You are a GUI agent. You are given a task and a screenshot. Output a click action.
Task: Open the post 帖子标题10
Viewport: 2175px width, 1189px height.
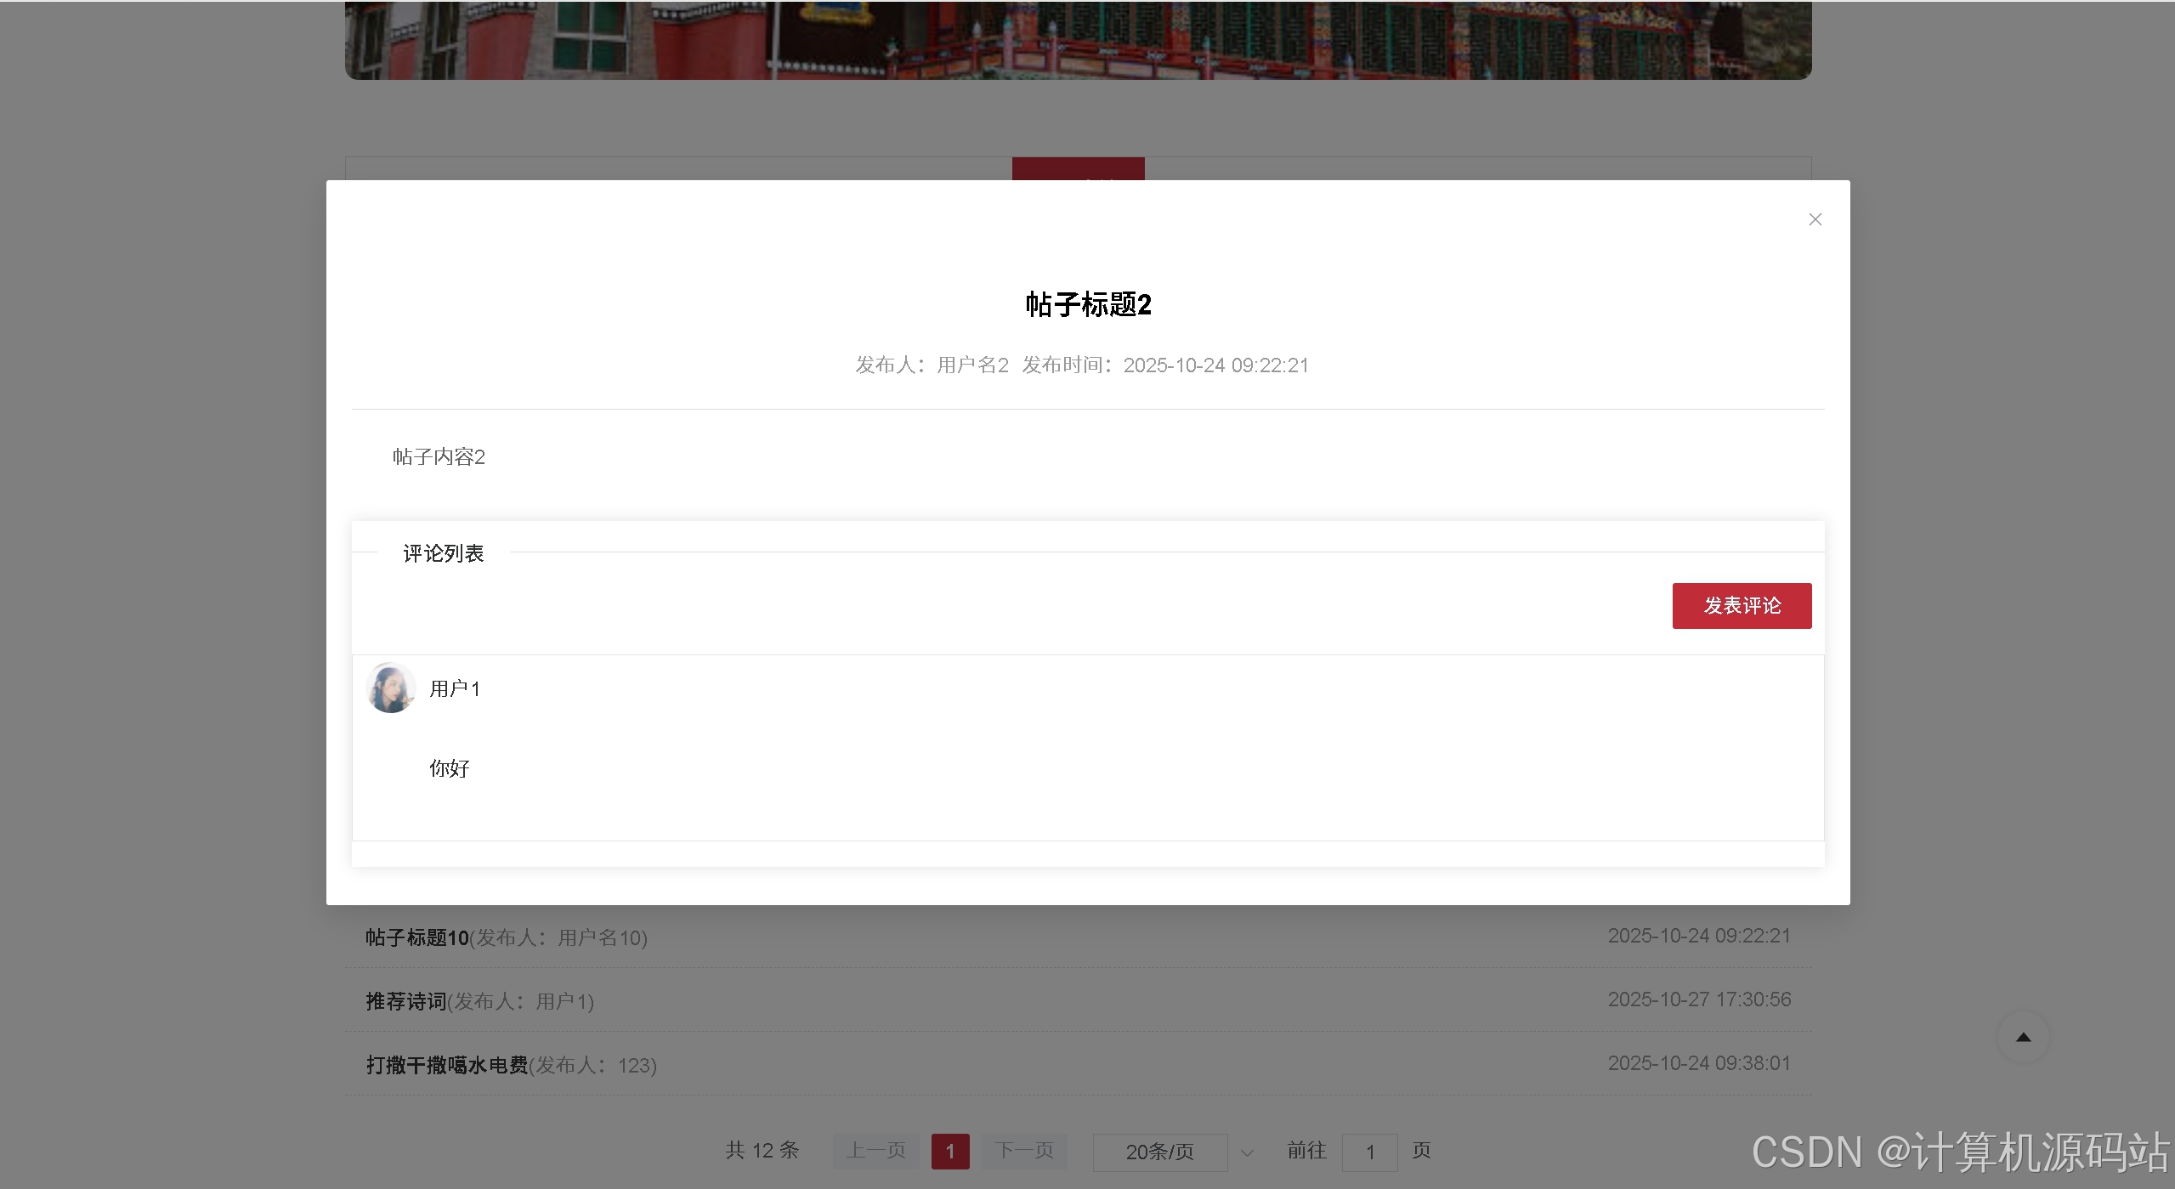tap(417, 937)
